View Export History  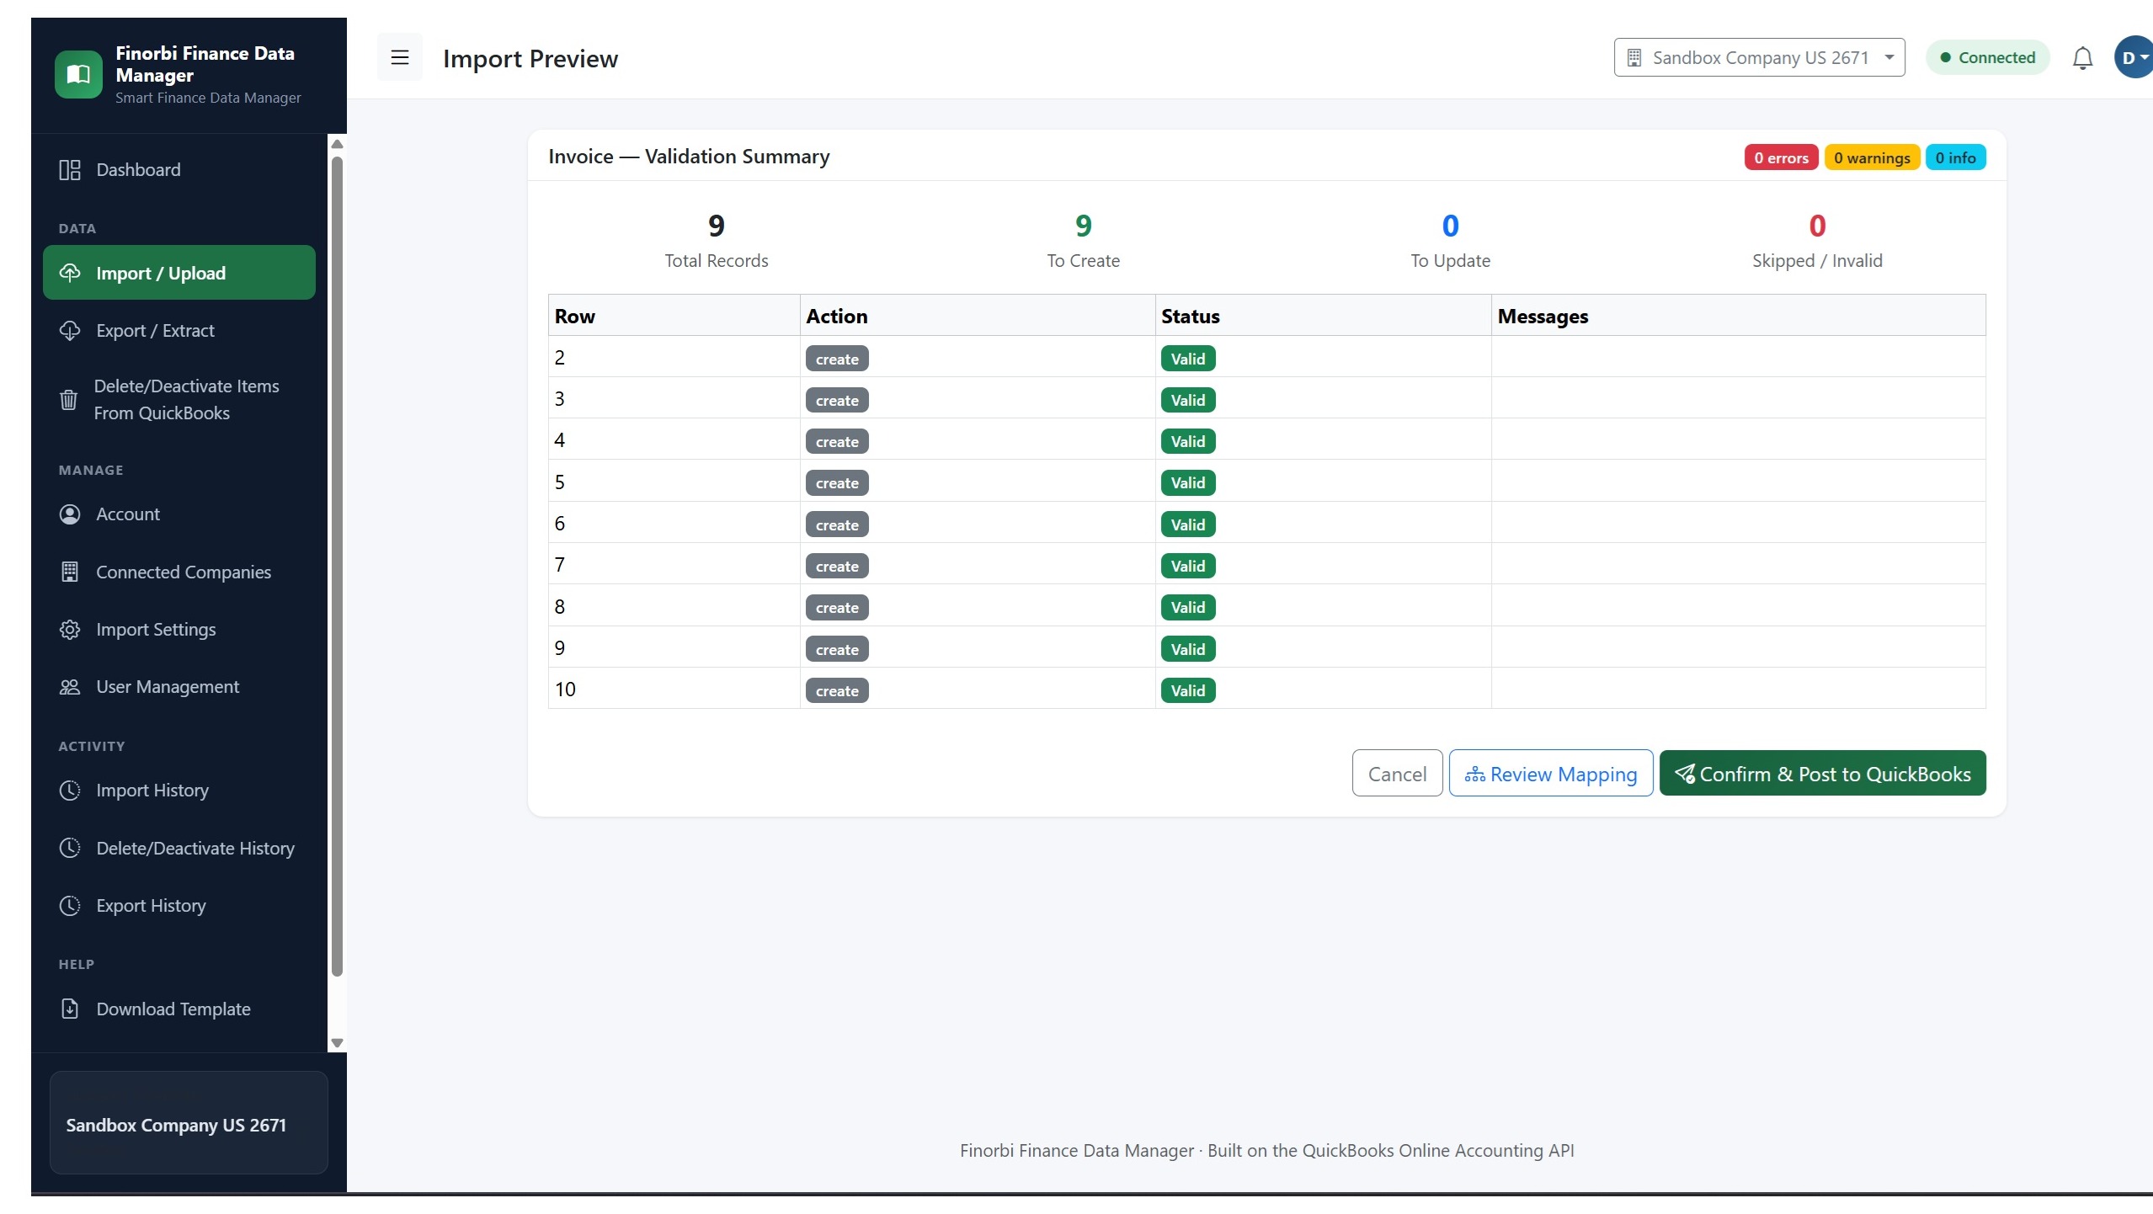pos(179,906)
